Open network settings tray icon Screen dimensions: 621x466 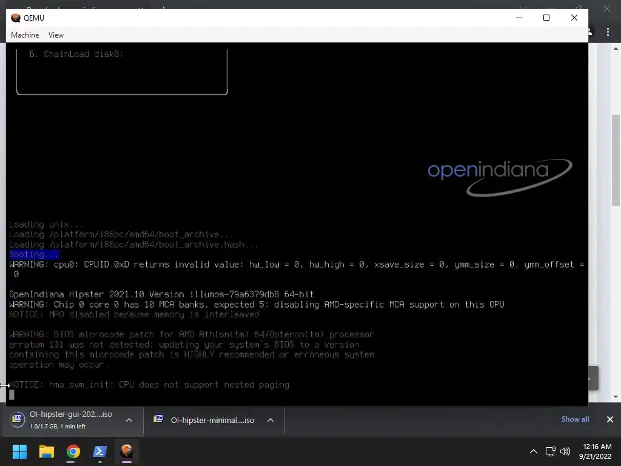(x=550, y=451)
